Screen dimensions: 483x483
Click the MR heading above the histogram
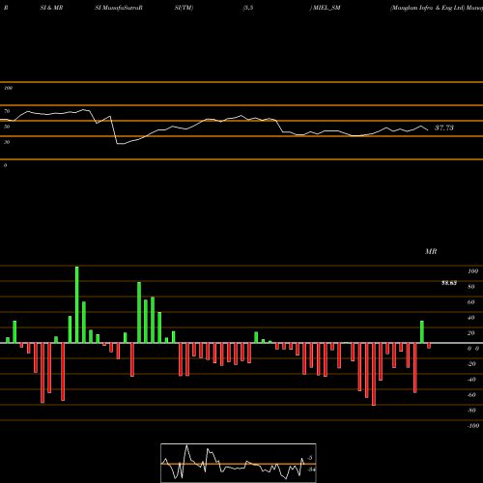[431, 251]
